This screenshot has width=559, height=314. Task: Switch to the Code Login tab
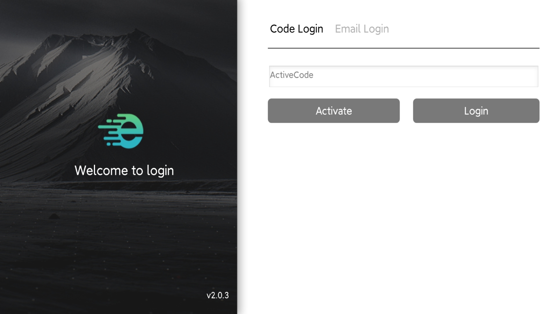coord(296,29)
